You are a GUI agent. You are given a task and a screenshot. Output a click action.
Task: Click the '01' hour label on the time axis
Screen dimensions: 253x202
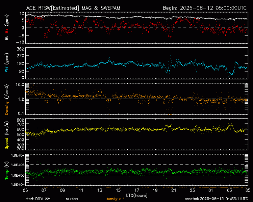coord(211,190)
